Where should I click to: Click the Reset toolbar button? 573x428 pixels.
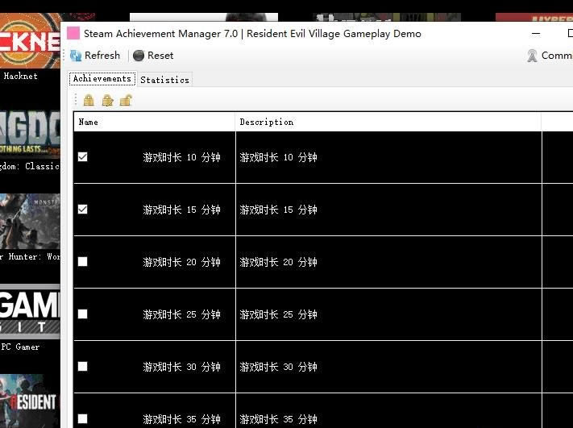point(153,56)
